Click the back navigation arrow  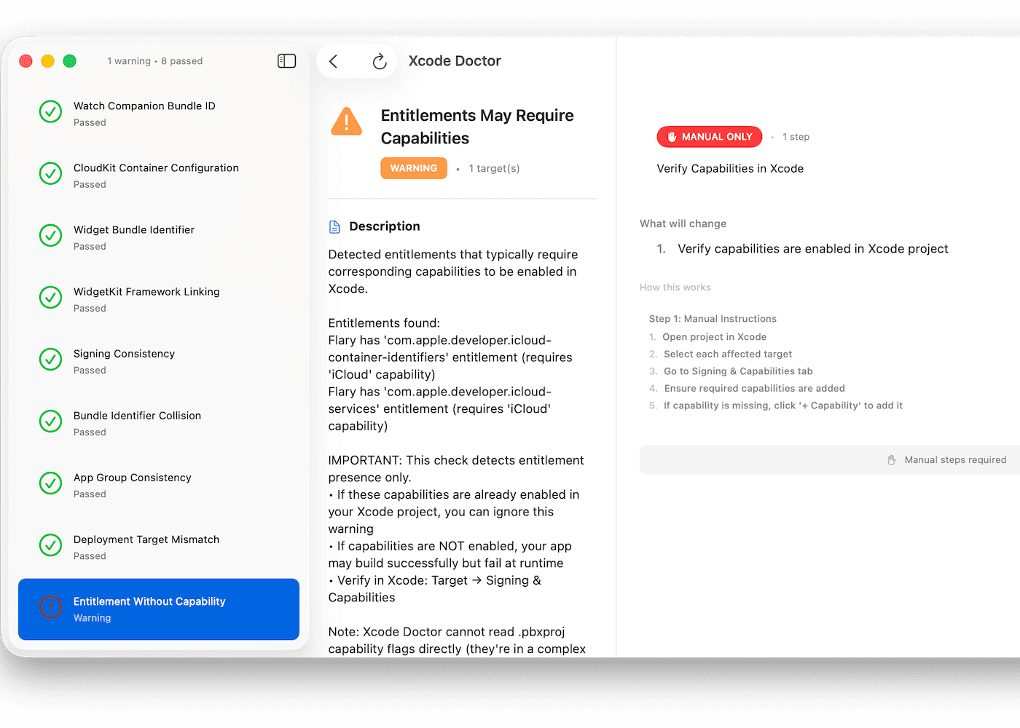(x=334, y=61)
